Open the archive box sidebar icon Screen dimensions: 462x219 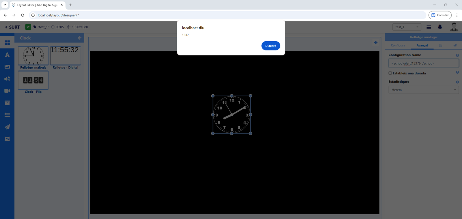point(7,103)
